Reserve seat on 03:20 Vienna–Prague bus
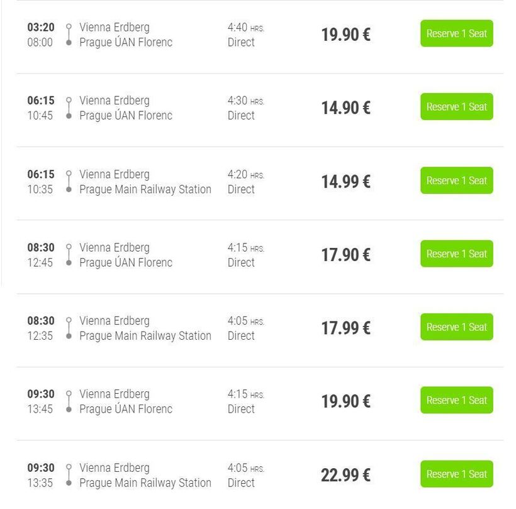Screen dimensions: 516x509 click(456, 33)
